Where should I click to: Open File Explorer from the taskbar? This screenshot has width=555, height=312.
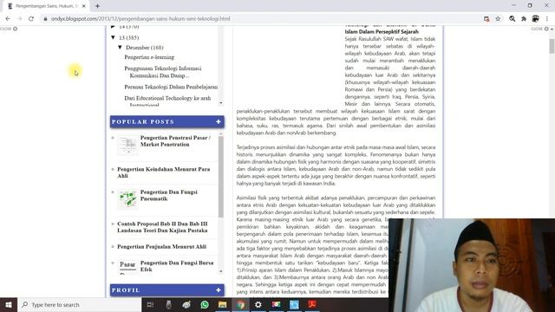222,304
